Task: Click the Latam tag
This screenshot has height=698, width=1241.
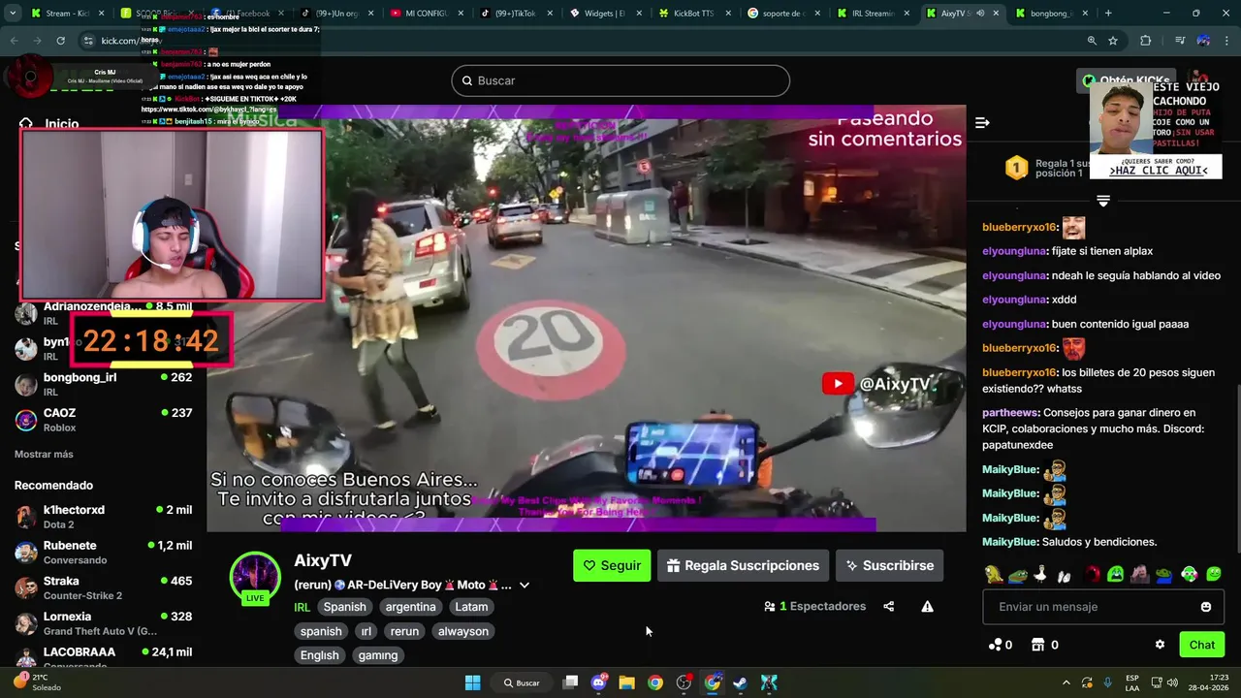Action: click(x=471, y=607)
